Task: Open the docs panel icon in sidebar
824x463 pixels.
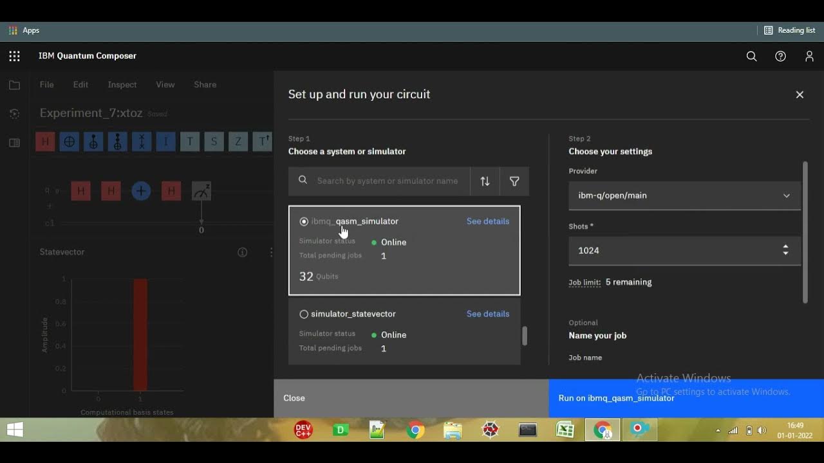Action: (14, 143)
